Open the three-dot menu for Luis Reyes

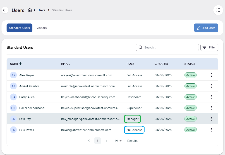coord(211,130)
